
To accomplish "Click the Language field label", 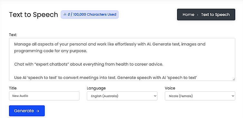I will point(96,88).
